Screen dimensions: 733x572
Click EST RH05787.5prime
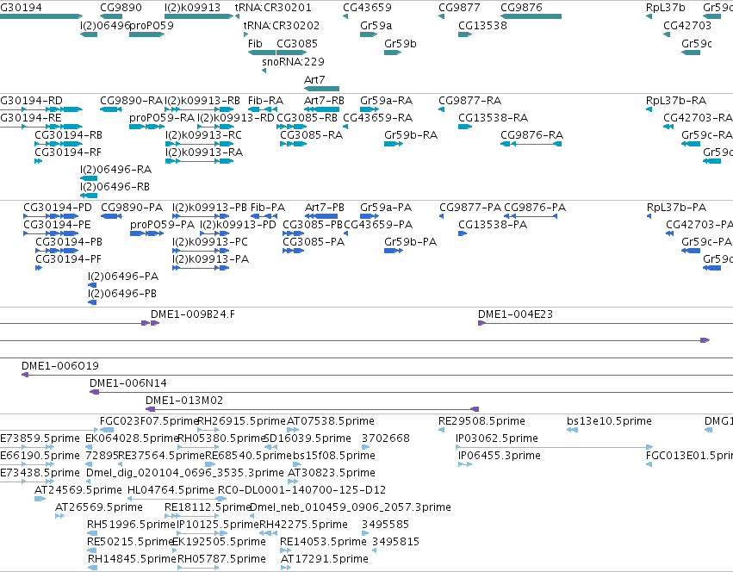[x=221, y=559]
